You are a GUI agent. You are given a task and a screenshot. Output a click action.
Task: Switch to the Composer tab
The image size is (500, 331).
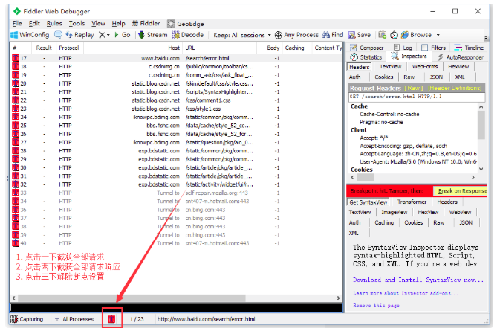tap(367, 48)
